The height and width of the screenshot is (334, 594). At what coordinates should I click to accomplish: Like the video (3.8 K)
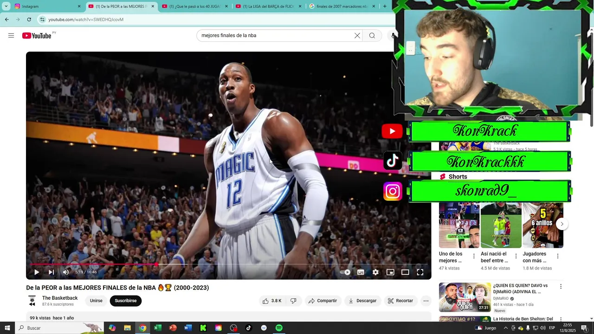pyautogui.click(x=272, y=301)
